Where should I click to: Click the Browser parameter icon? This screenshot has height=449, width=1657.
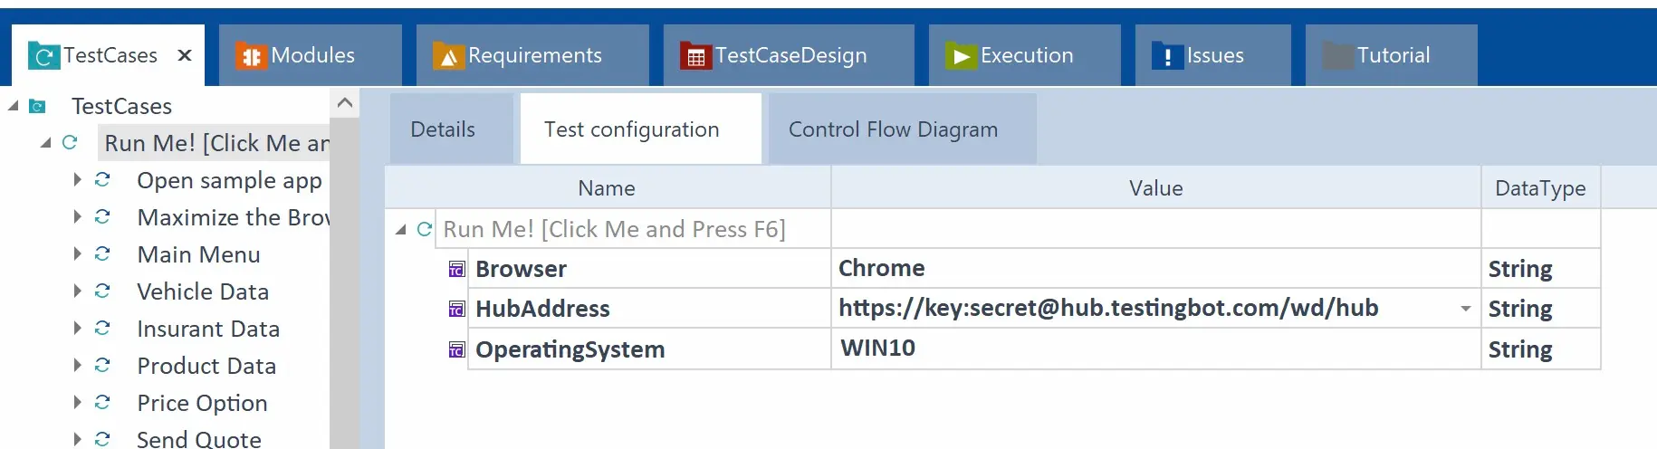tap(456, 269)
